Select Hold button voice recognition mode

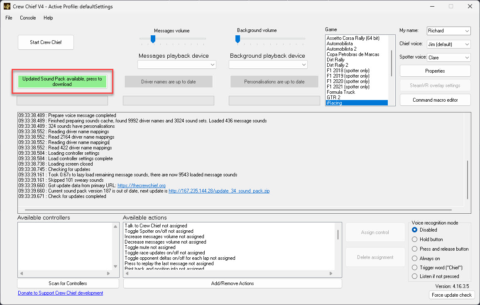(414, 239)
